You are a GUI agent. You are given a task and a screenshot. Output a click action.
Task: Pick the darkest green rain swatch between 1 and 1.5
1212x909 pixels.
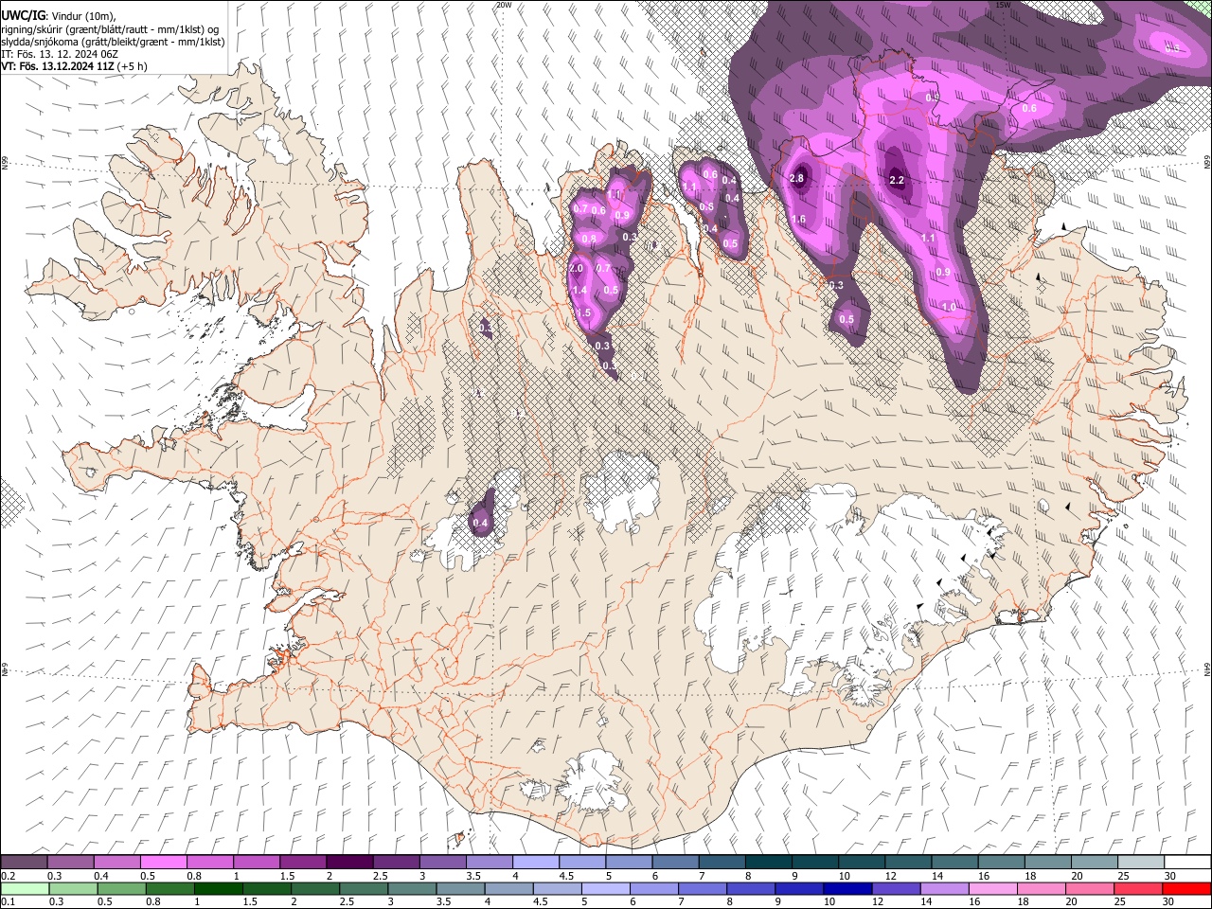[219, 888]
